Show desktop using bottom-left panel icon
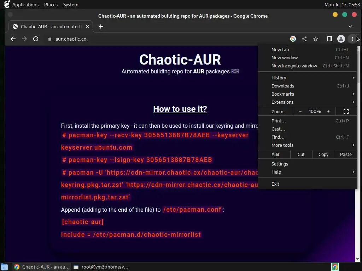362x271 pixels. click(x=4, y=267)
